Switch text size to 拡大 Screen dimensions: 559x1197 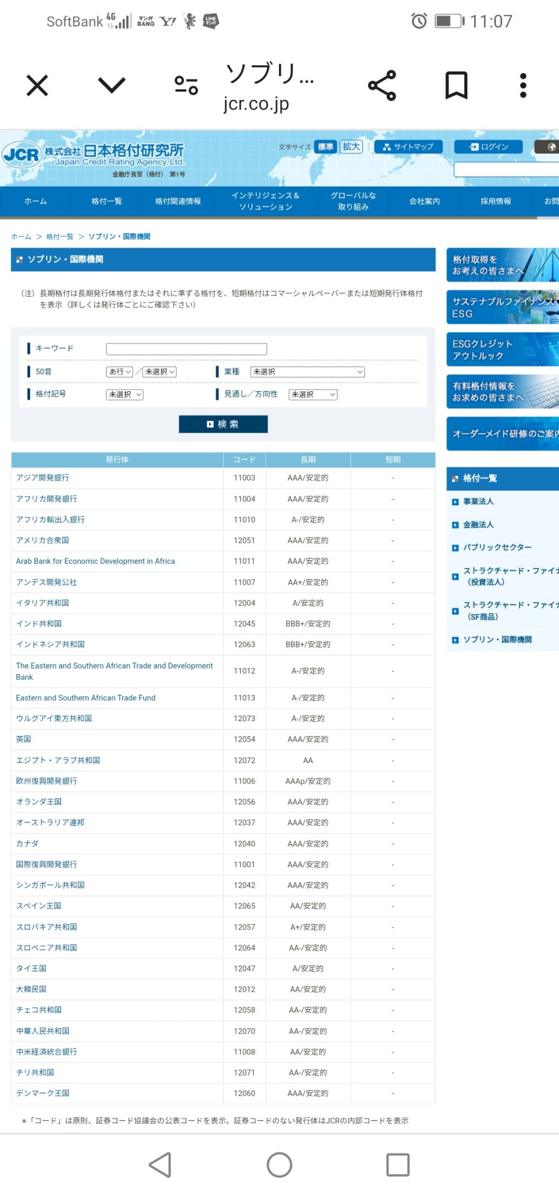coord(351,147)
